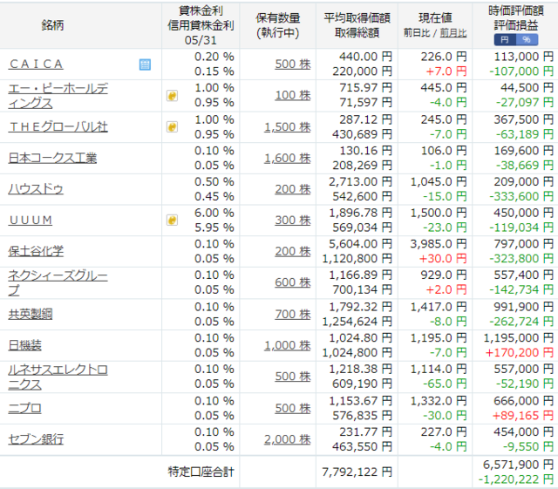
Task: Click ルネサスエレクトロニクス's 500 株 quantity link
Action: click(293, 377)
